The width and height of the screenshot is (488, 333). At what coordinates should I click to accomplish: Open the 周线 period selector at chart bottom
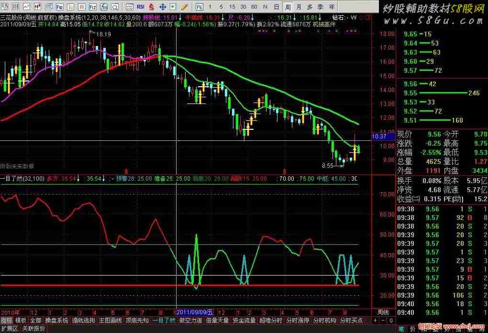click(383, 312)
